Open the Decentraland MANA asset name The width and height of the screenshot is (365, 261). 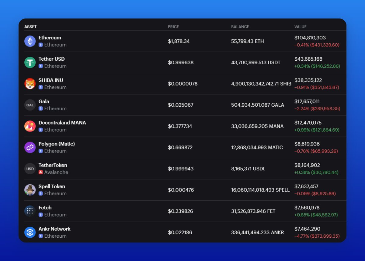[62, 122]
